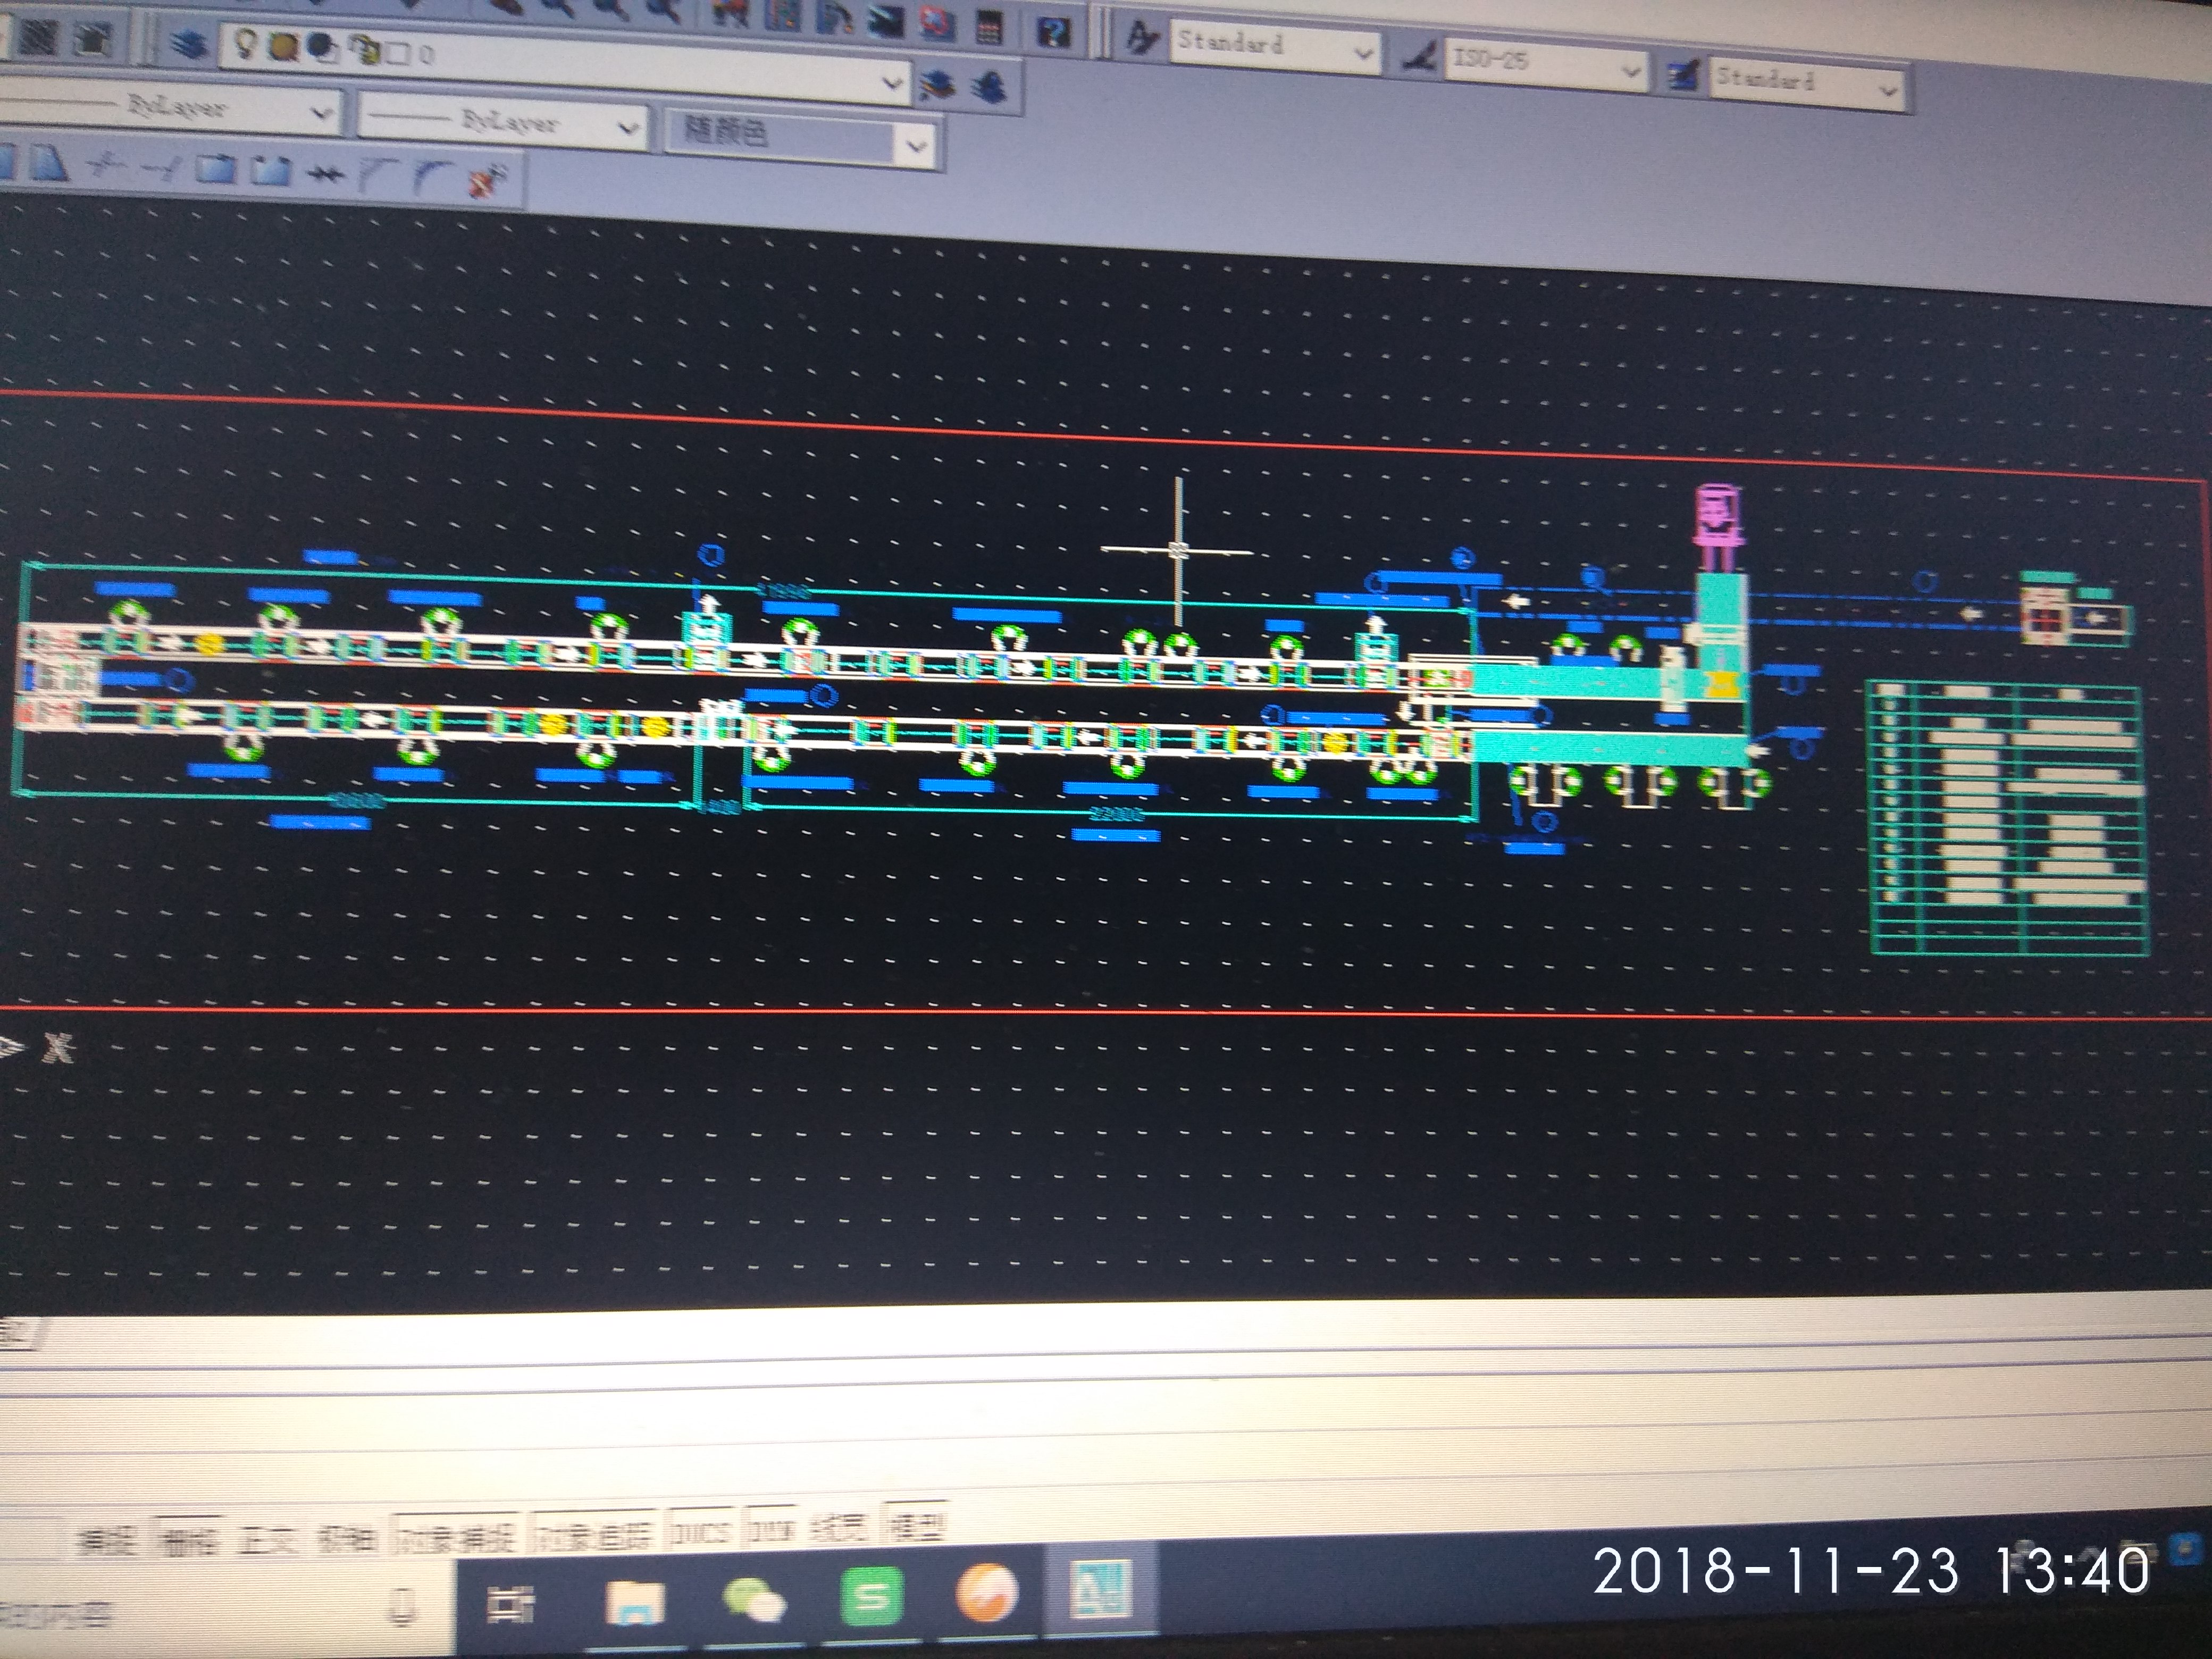2212x1659 pixels.
Task: Open WeChat from the taskbar
Action: point(754,1599)
